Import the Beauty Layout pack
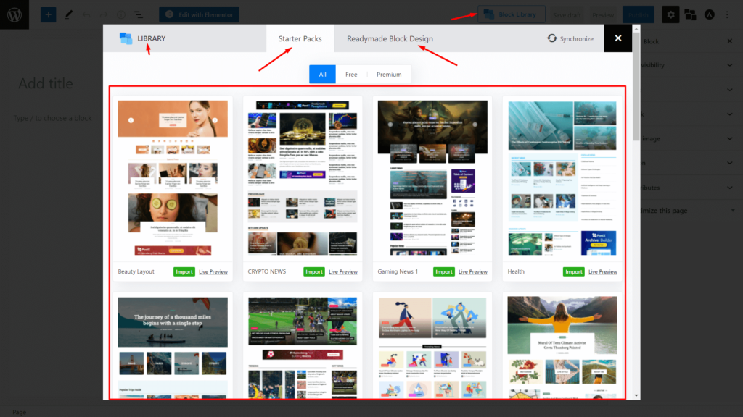743x417 pixels. [x=184, y=272]
